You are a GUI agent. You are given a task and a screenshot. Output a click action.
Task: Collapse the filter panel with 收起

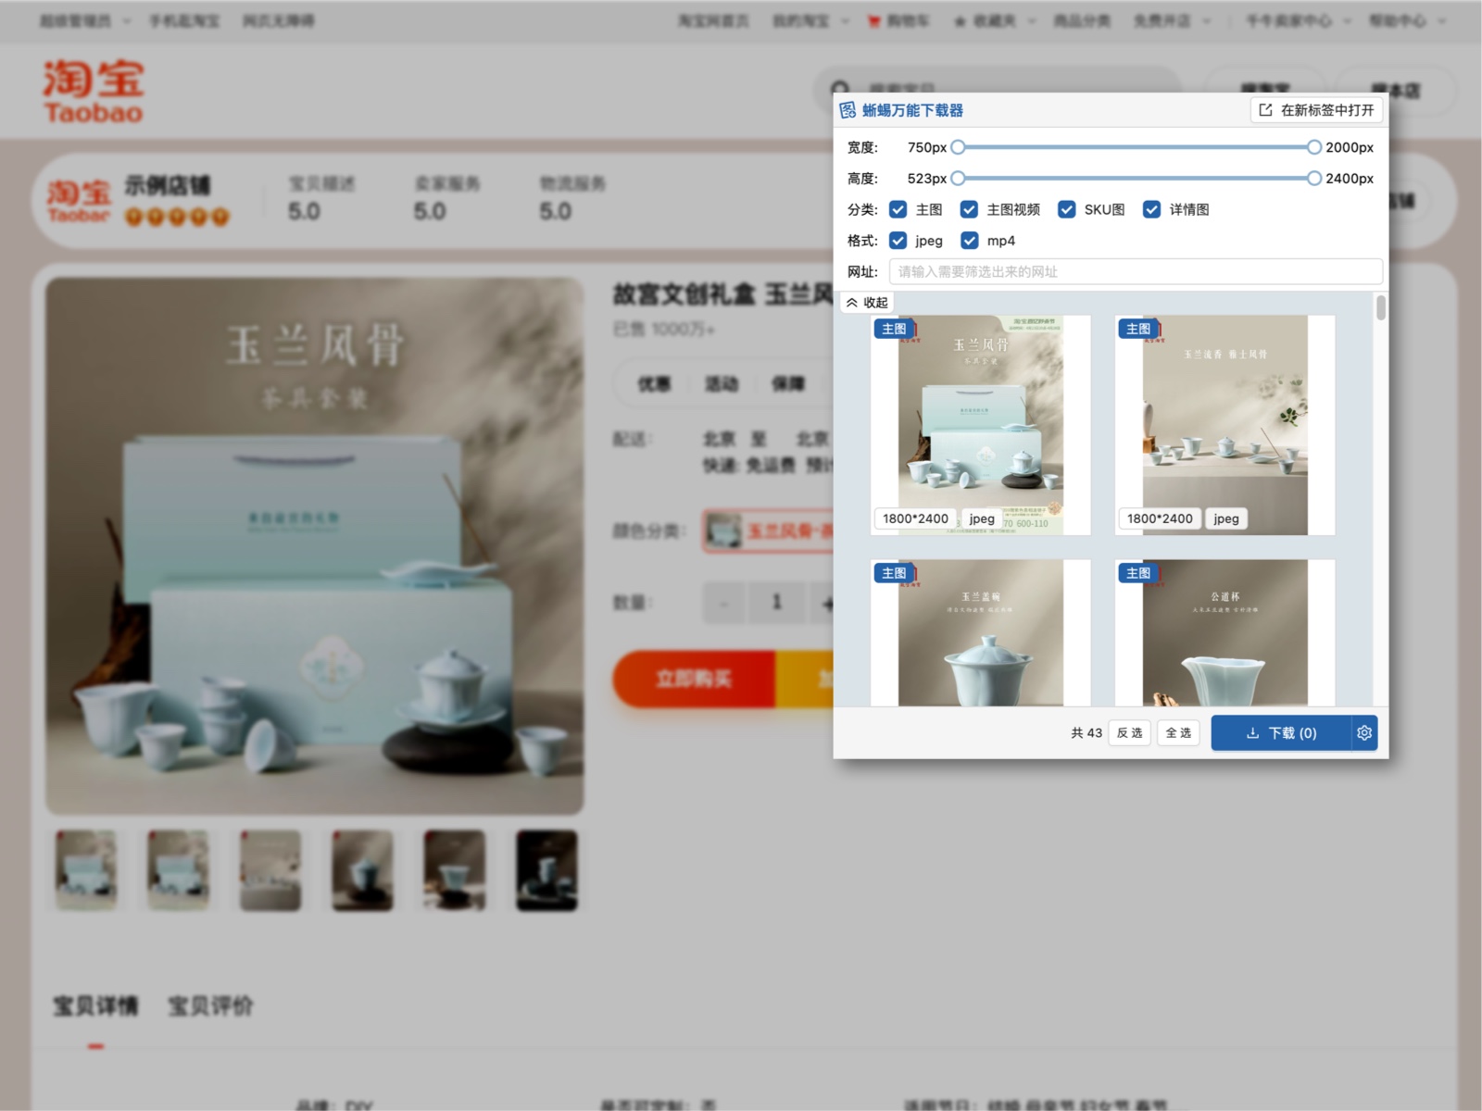[867, 303]
